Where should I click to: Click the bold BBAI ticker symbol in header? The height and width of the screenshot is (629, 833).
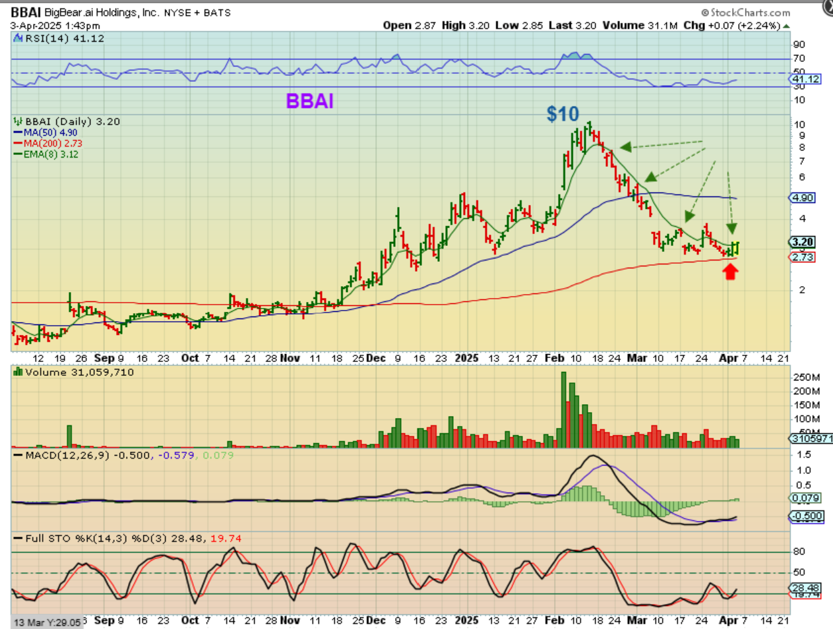(26, 13)
